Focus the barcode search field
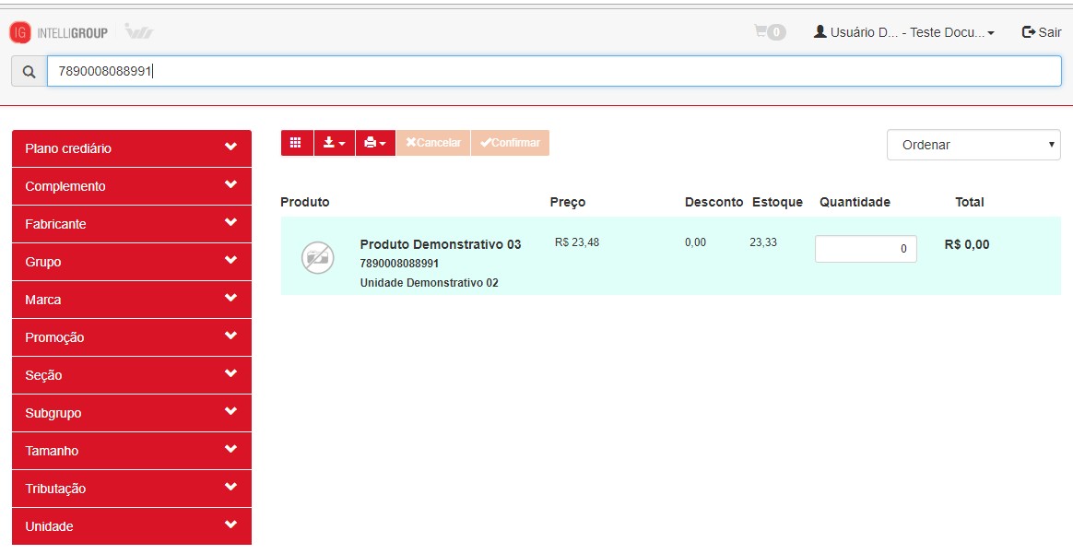 click(x=554, y=71)
